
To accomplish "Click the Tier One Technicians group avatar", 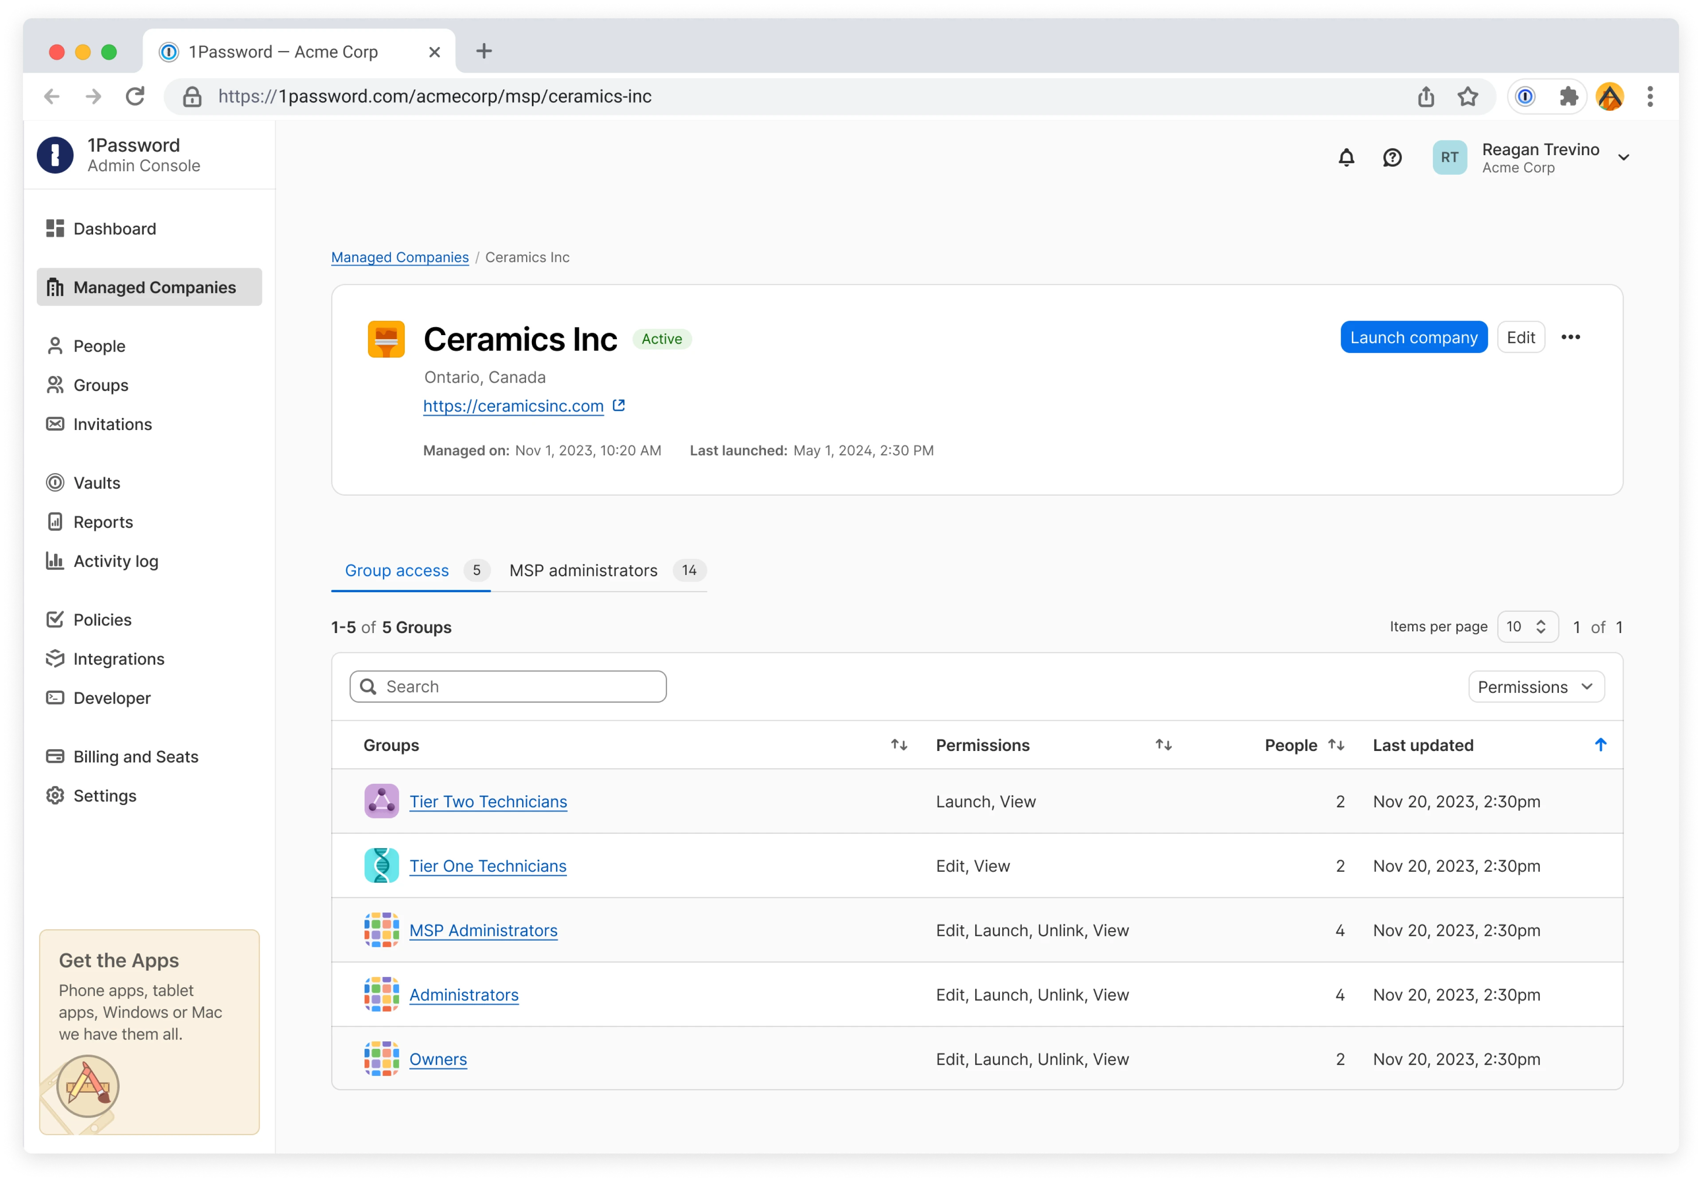I will (382, 865).
